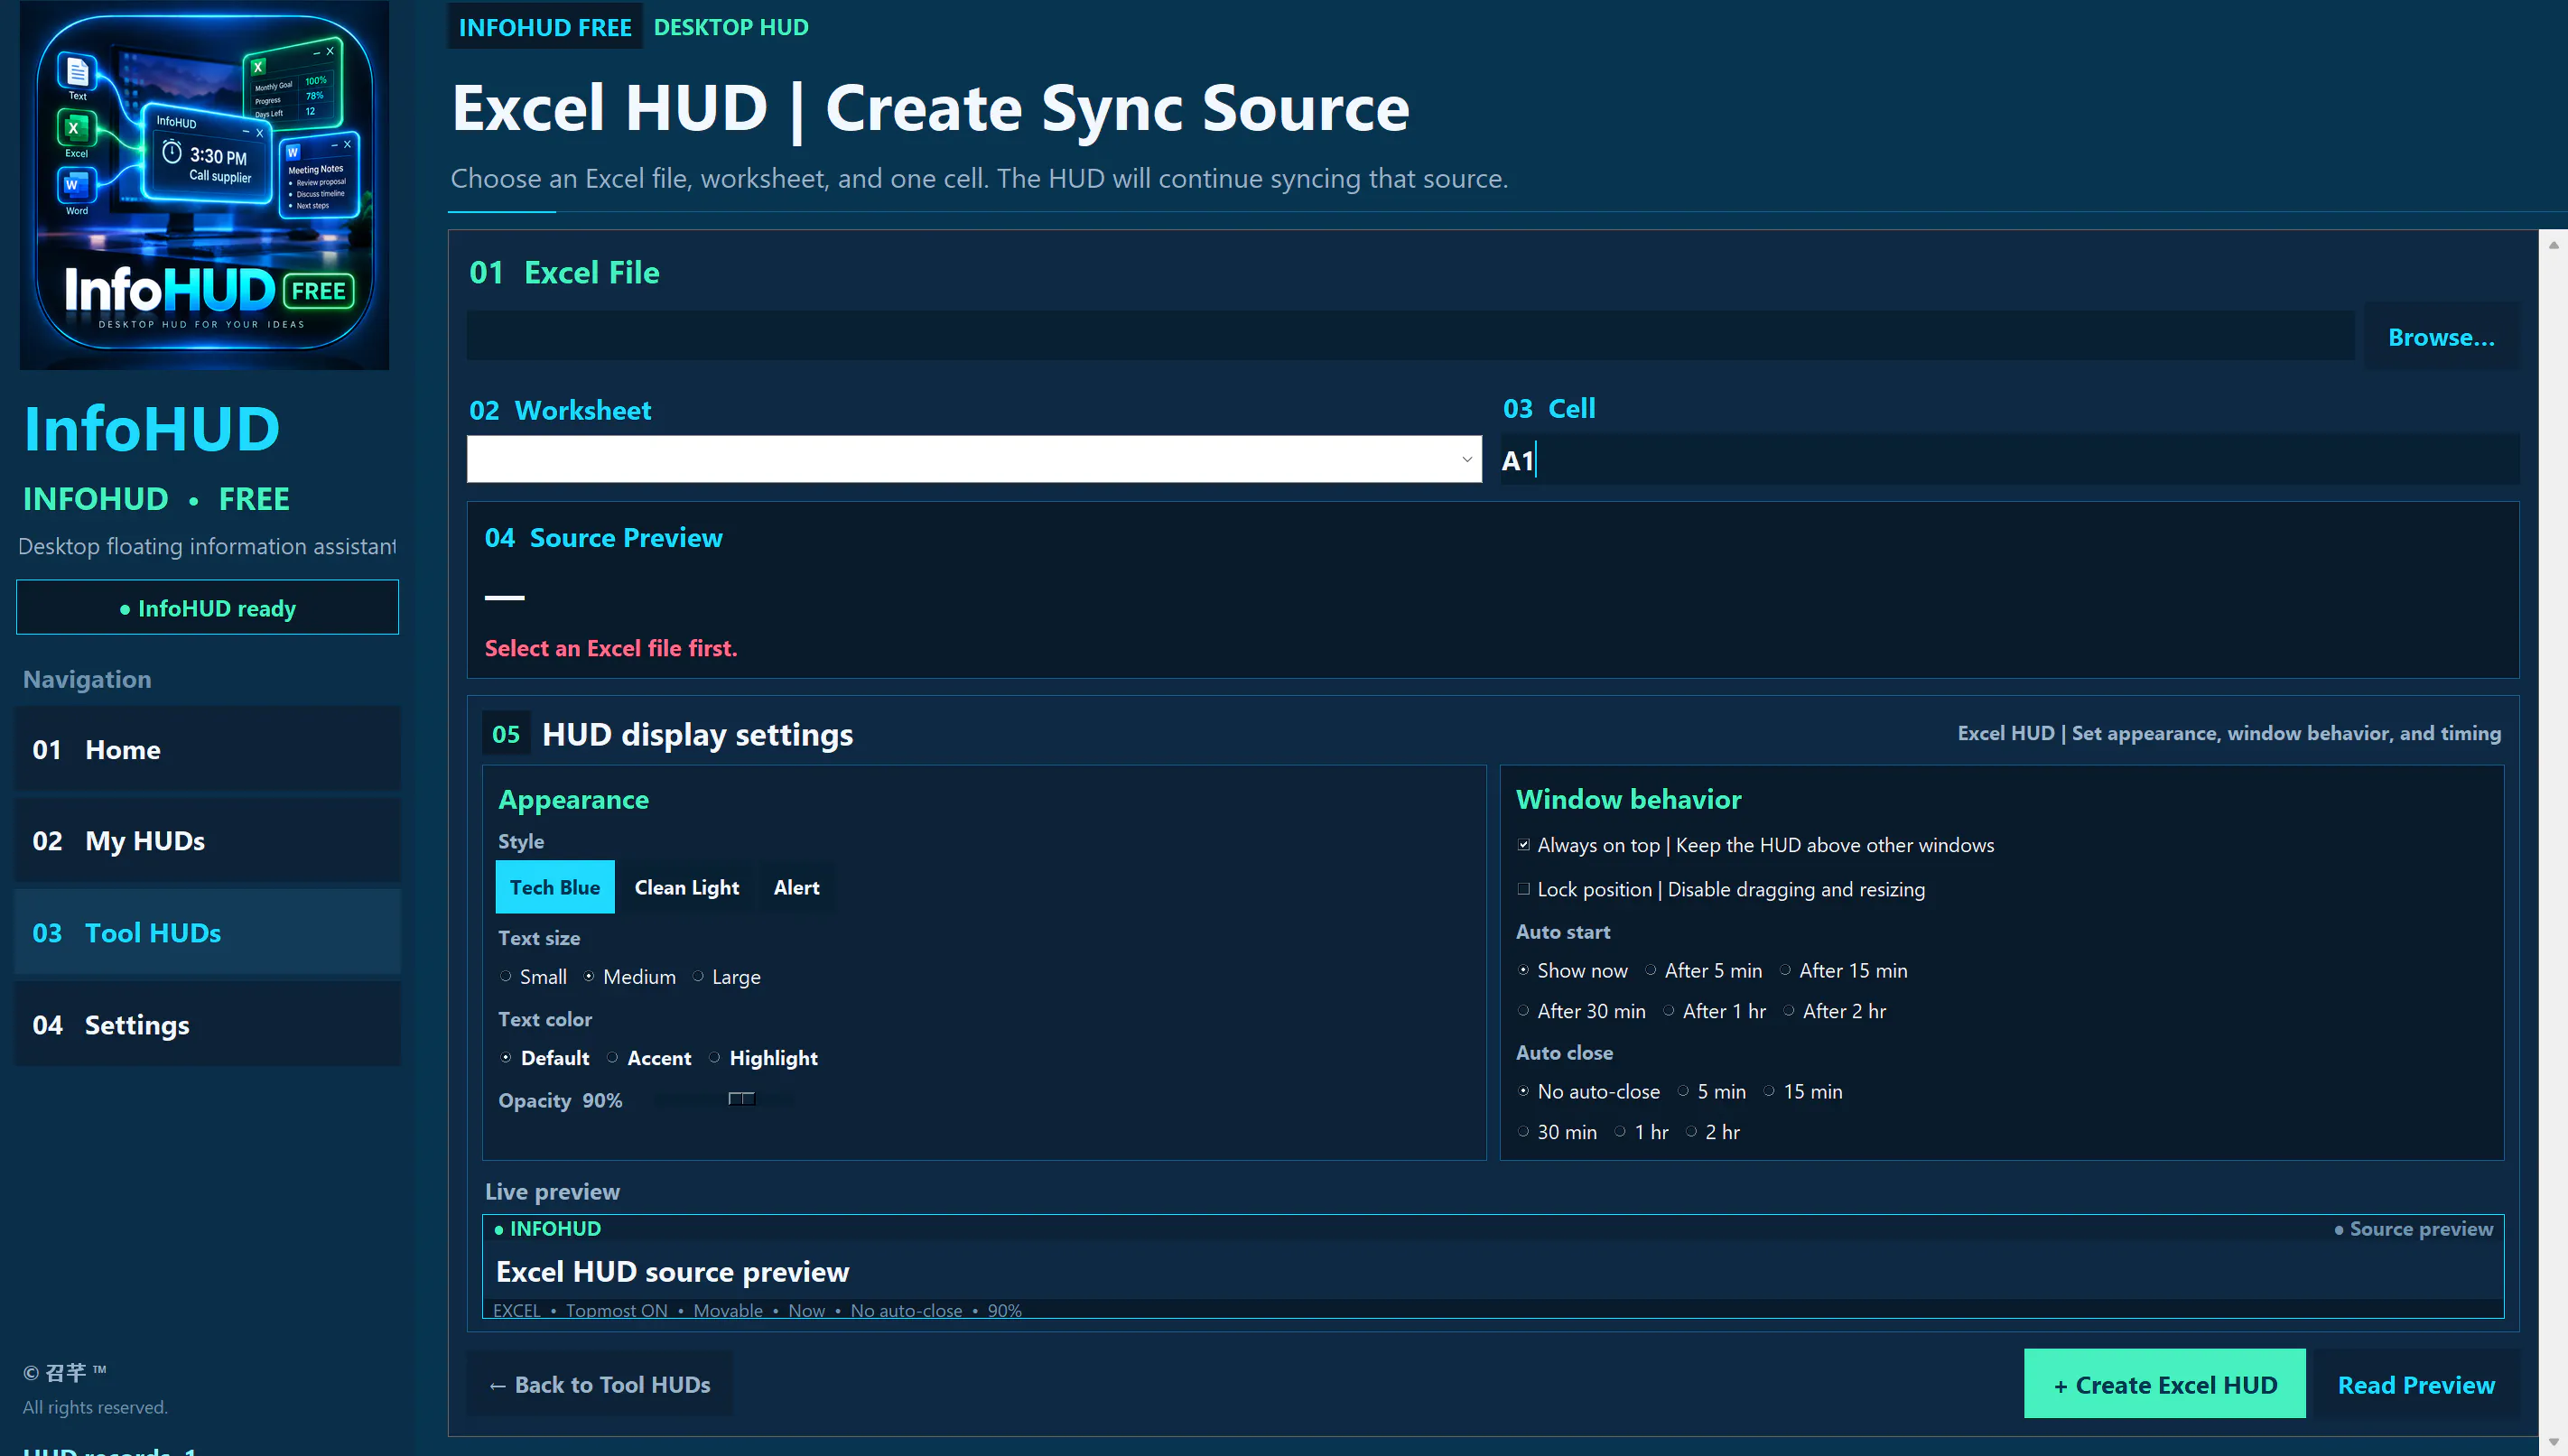Set auto start After 15 min
This screenshot has width=2568, height=1456.
(1843, 970)
